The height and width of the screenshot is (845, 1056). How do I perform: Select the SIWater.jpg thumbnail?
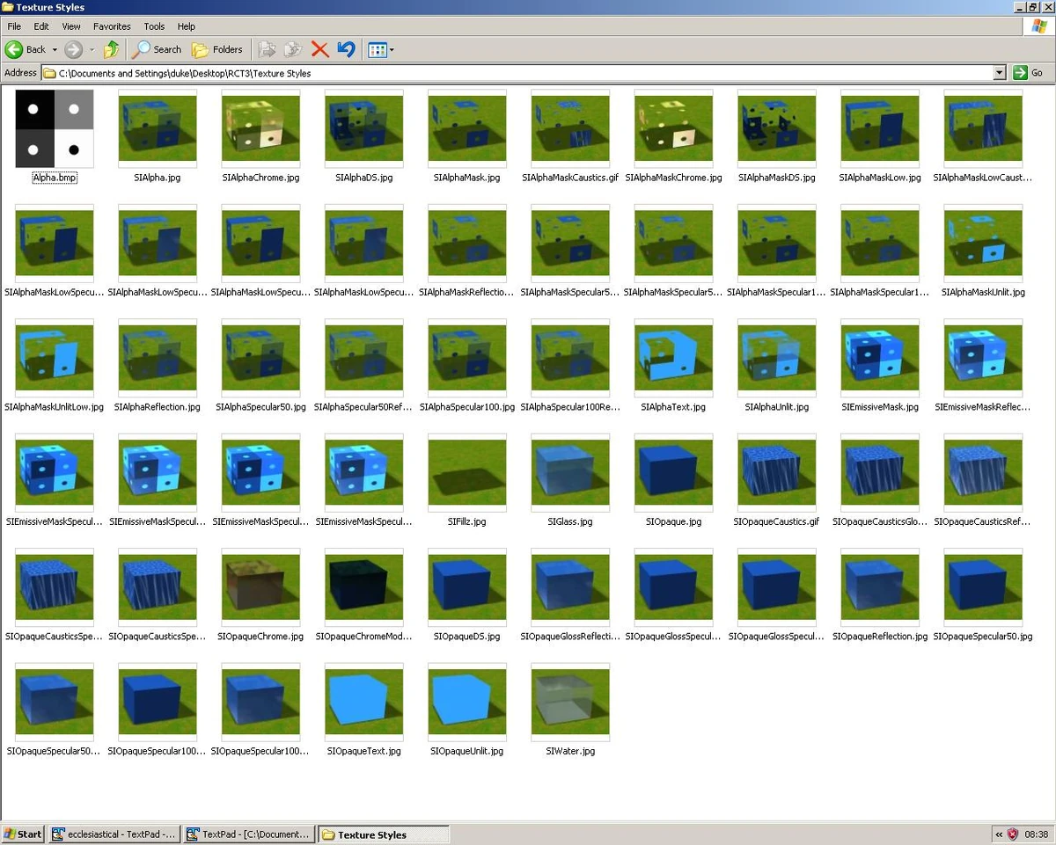(569, 701)
